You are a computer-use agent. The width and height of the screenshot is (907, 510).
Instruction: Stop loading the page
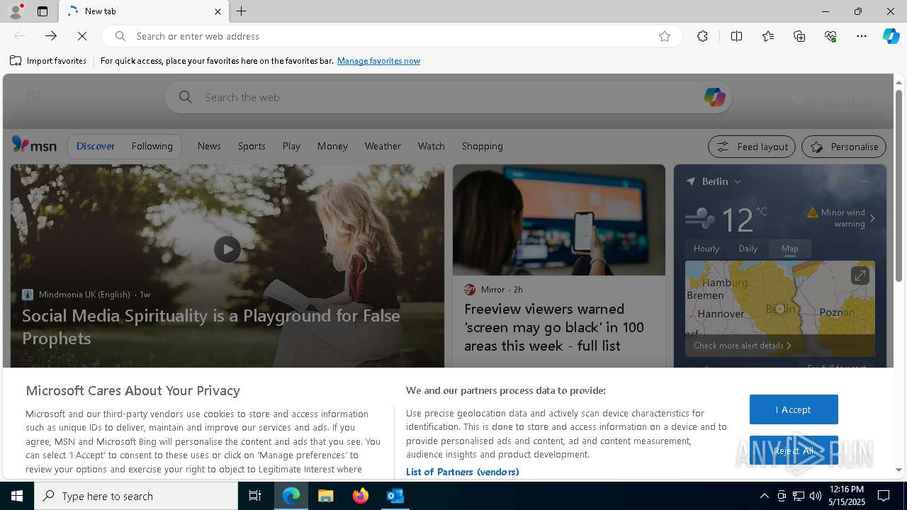click(82, 36)
